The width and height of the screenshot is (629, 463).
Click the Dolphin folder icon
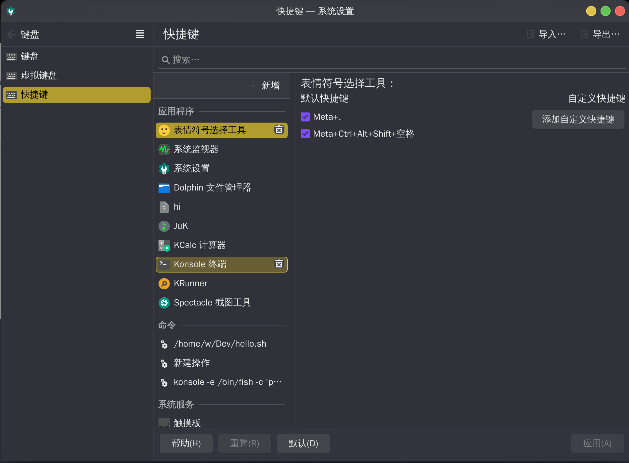(x=164, y=188)
